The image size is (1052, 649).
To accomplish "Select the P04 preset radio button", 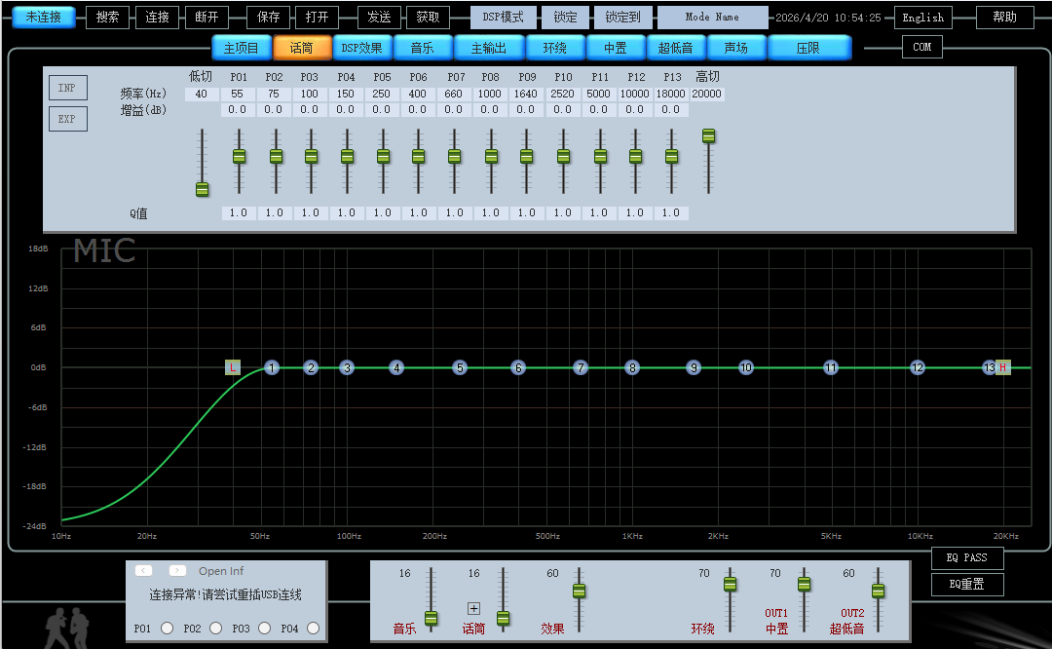I will 314,629.
